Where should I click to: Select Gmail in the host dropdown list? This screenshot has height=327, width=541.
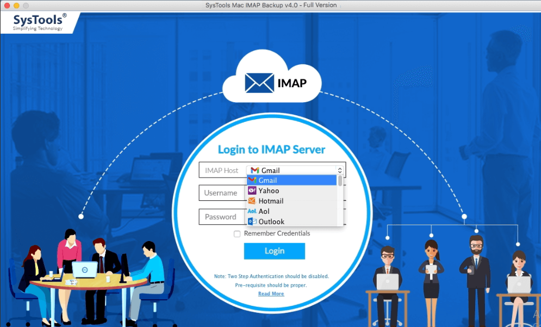[291, 180]
